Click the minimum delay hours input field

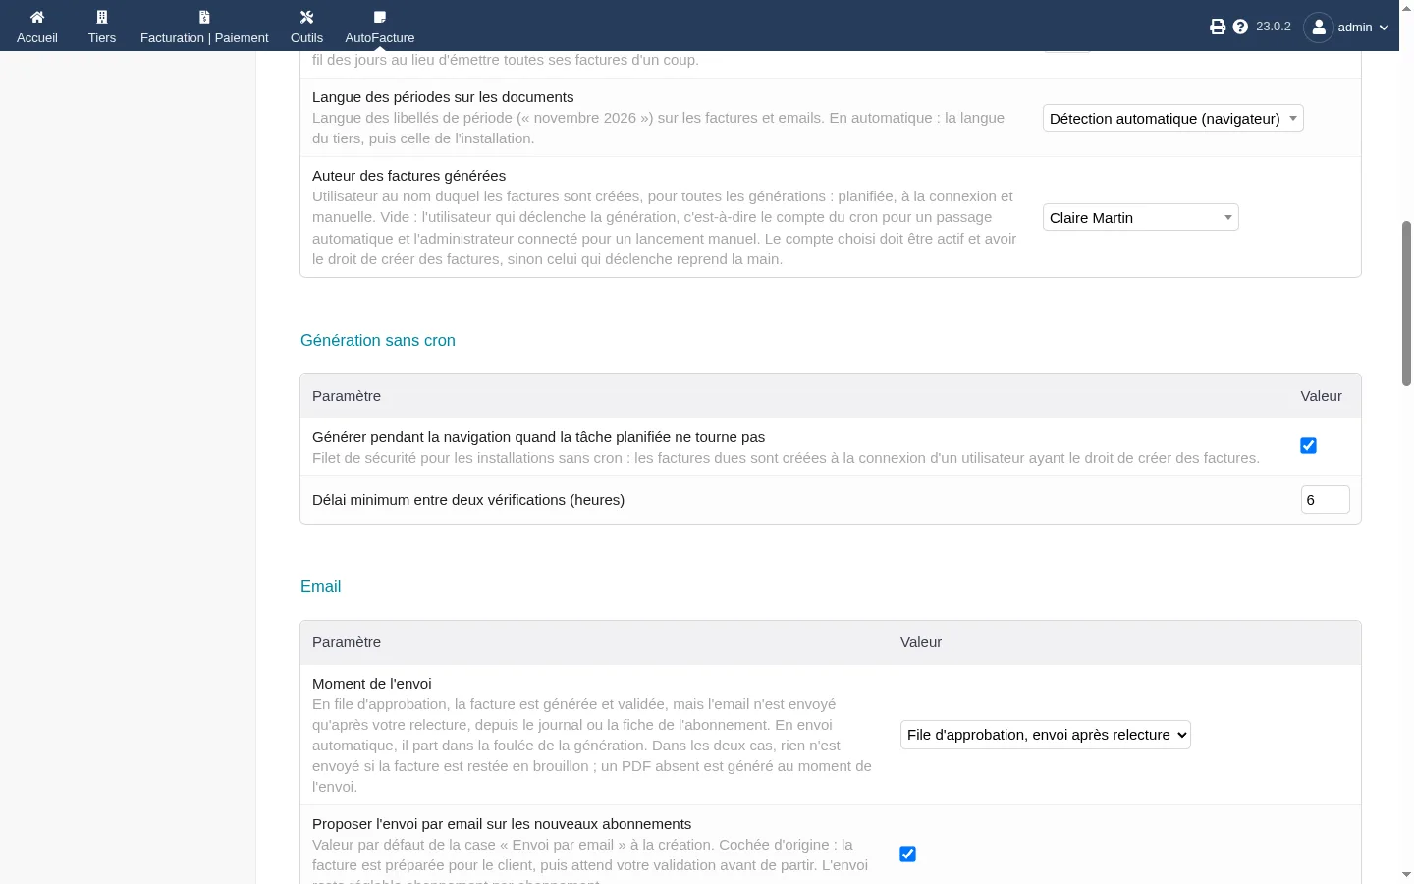pyautogui.click(x=1326, y=500)
